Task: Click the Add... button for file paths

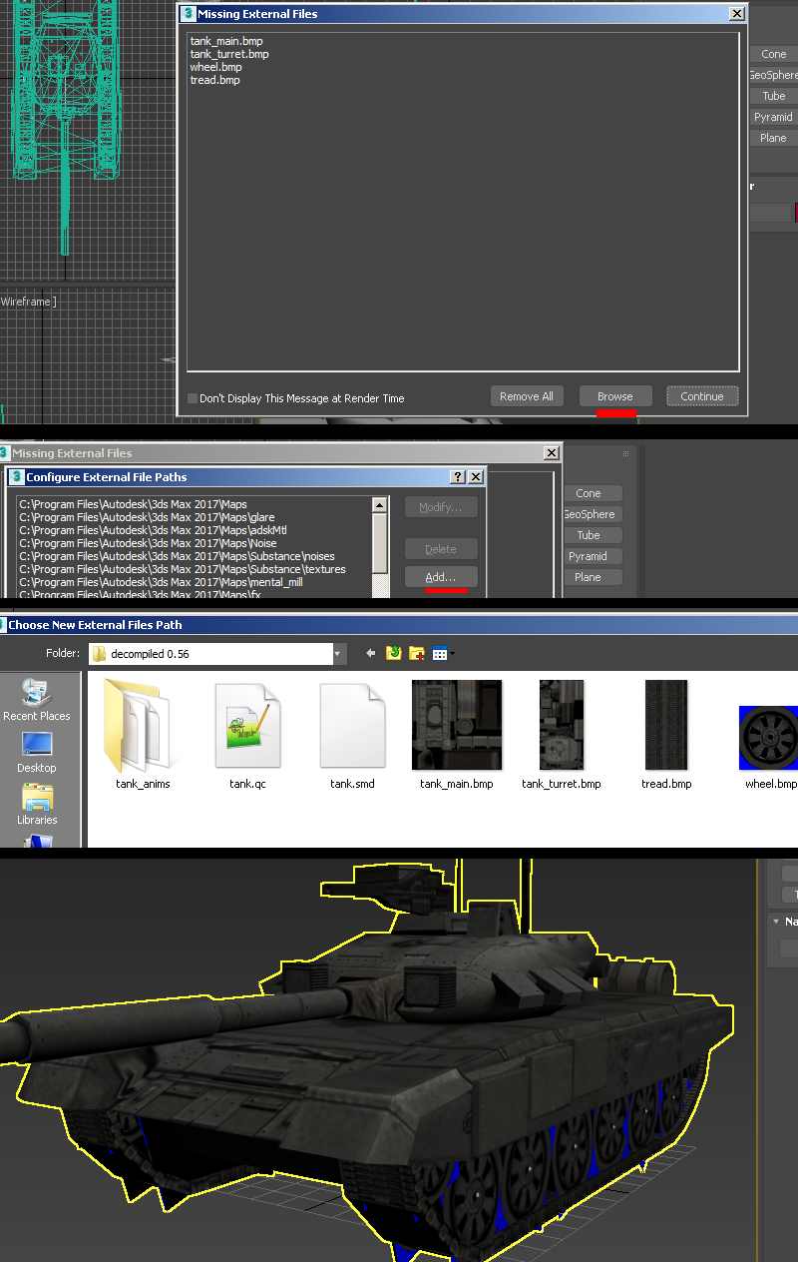Action: (441, 577)
